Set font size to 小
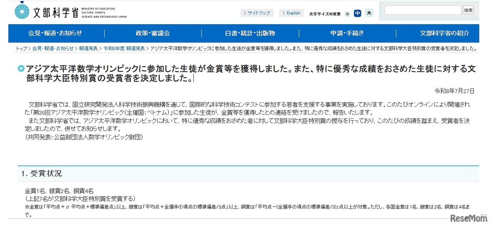This screenshot has width=493, height=227. 347,13
